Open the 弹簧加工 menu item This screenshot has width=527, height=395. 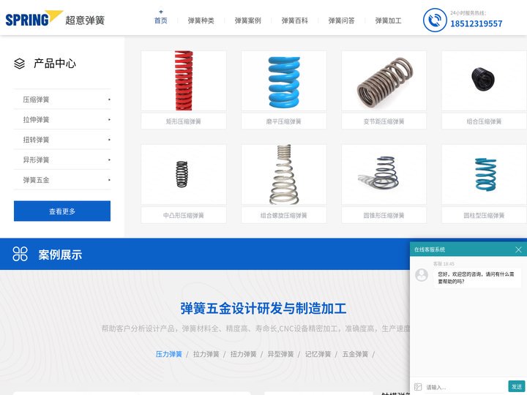tap(388, 20)
